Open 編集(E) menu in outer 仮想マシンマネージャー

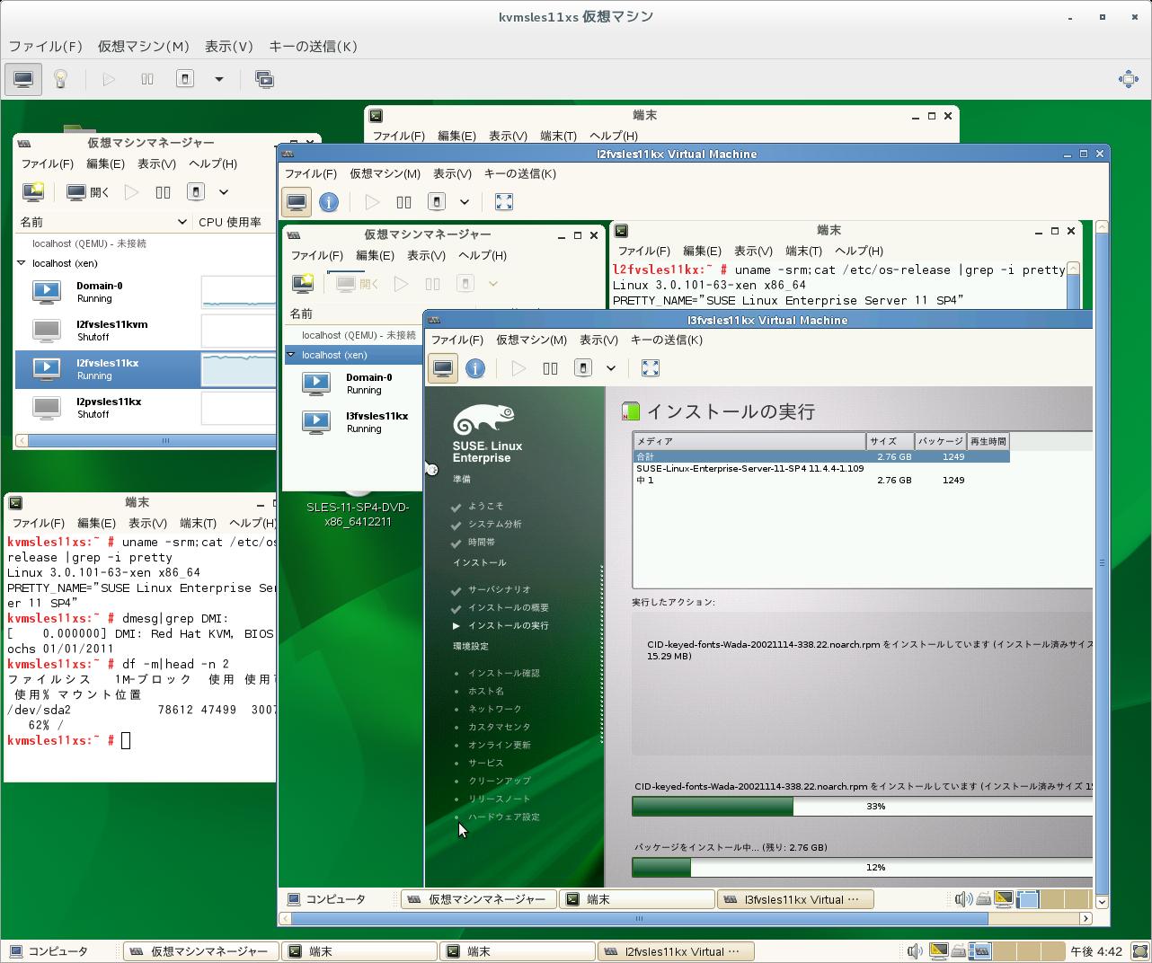pyautogui.click(x=105, y=163)
